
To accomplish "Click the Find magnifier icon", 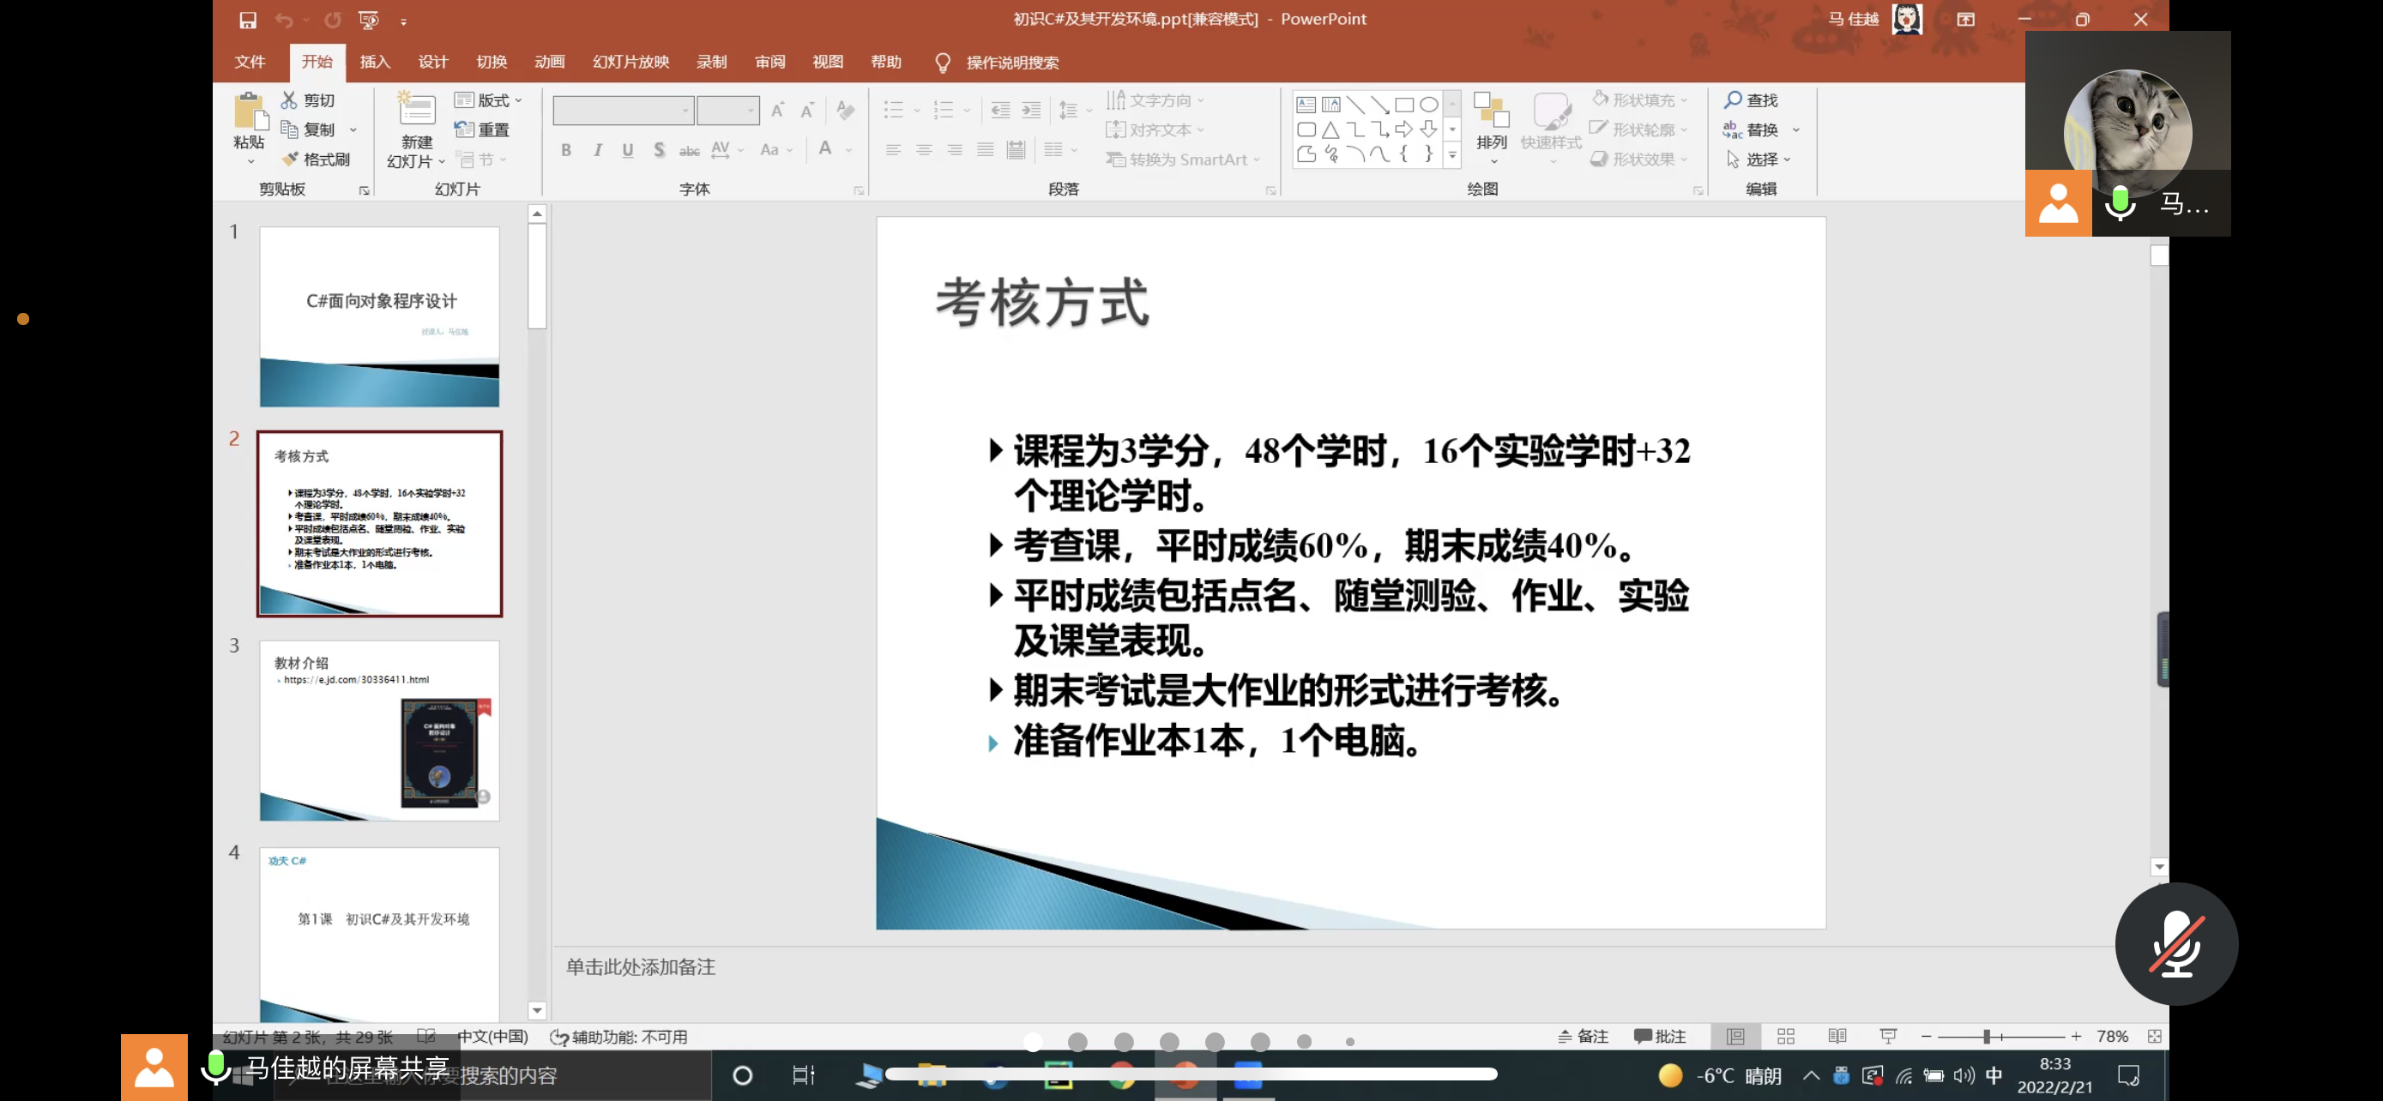I will click(1733, 99).
